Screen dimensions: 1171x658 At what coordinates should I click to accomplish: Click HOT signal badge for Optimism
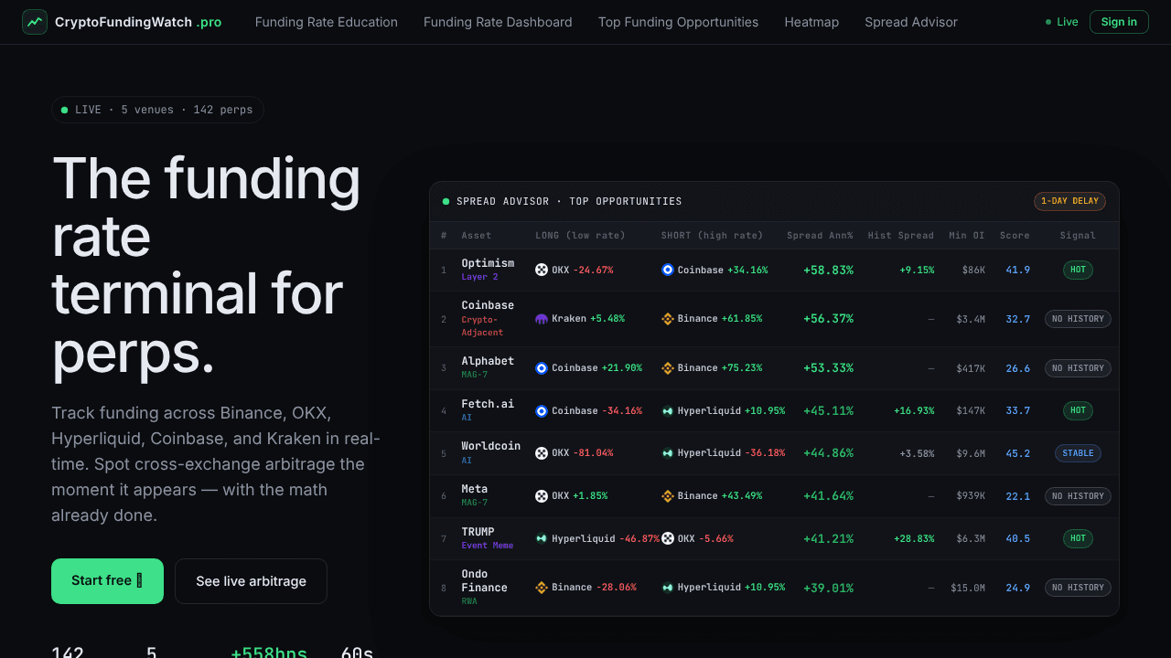point(1078,270)
